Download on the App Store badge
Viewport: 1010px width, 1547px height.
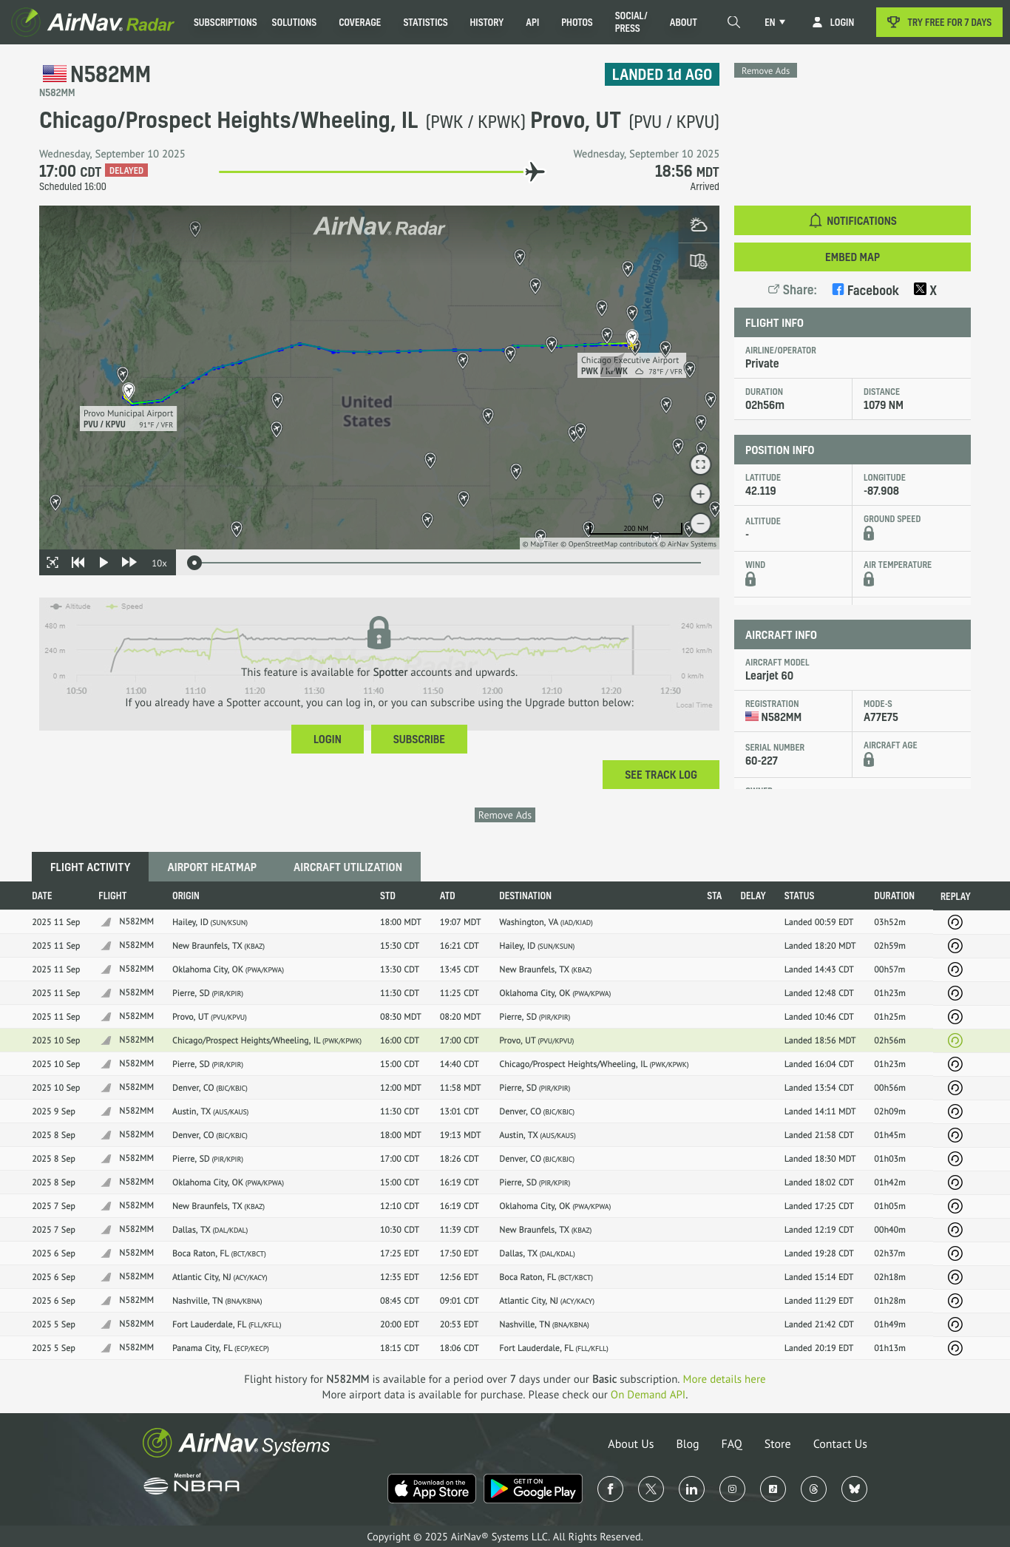point(433,1489)
